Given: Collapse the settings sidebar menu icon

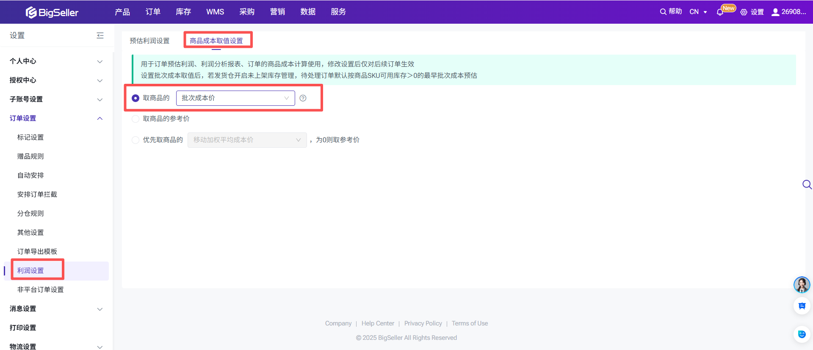Looking at the screenshot, I should pos(100,36).
